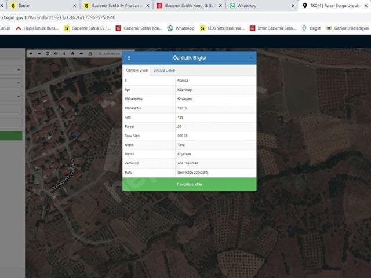Click the coordinates readout in map toolbar
Image resolution: width=371 pixels, height=278 pixels.
coord(110,54)
